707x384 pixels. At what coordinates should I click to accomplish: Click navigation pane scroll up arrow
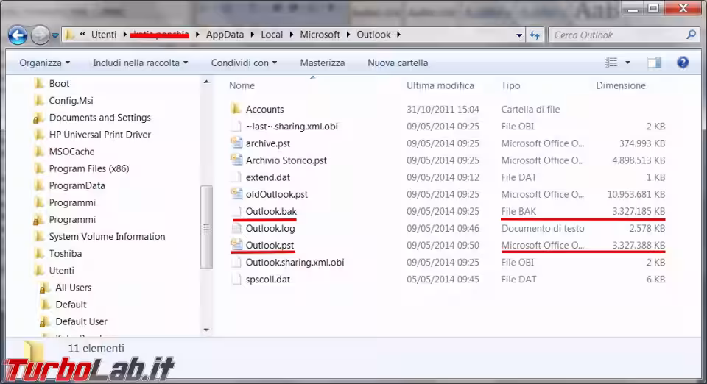pyautogui.click(x=206, y=82)
